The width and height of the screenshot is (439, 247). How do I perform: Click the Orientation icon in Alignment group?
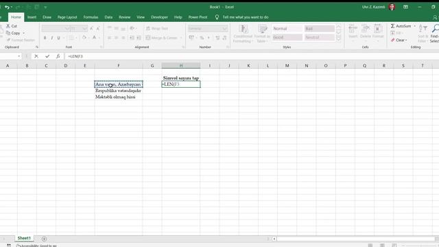(132, 28)
